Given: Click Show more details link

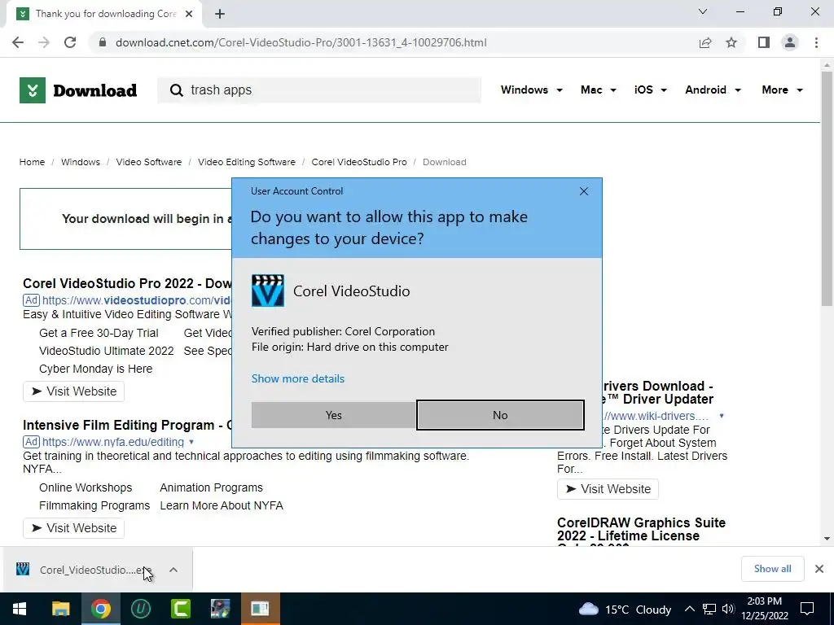Looking at the screenshot, I should click(x=298, y=378).
